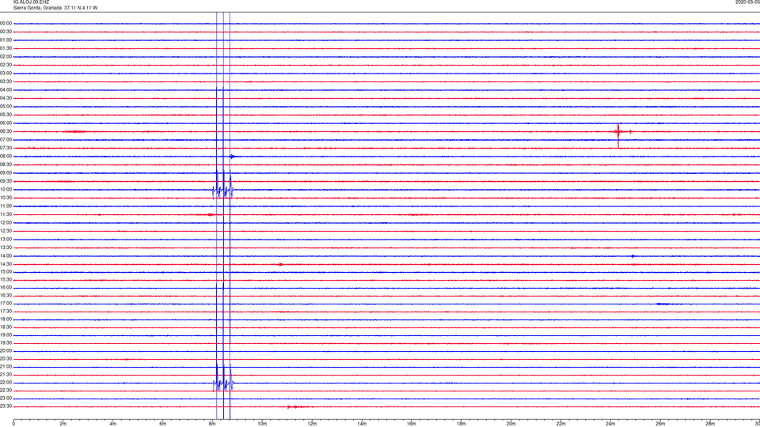This screenshot has height=427, width=760.
Task: Select the 14:00 trace time label
Action: pos(6,255)
